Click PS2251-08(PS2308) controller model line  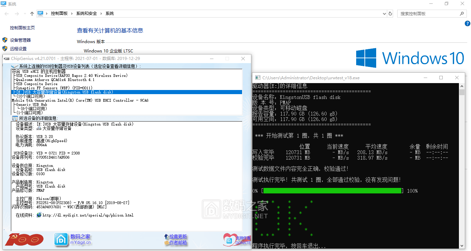click(x=83, y=203)
